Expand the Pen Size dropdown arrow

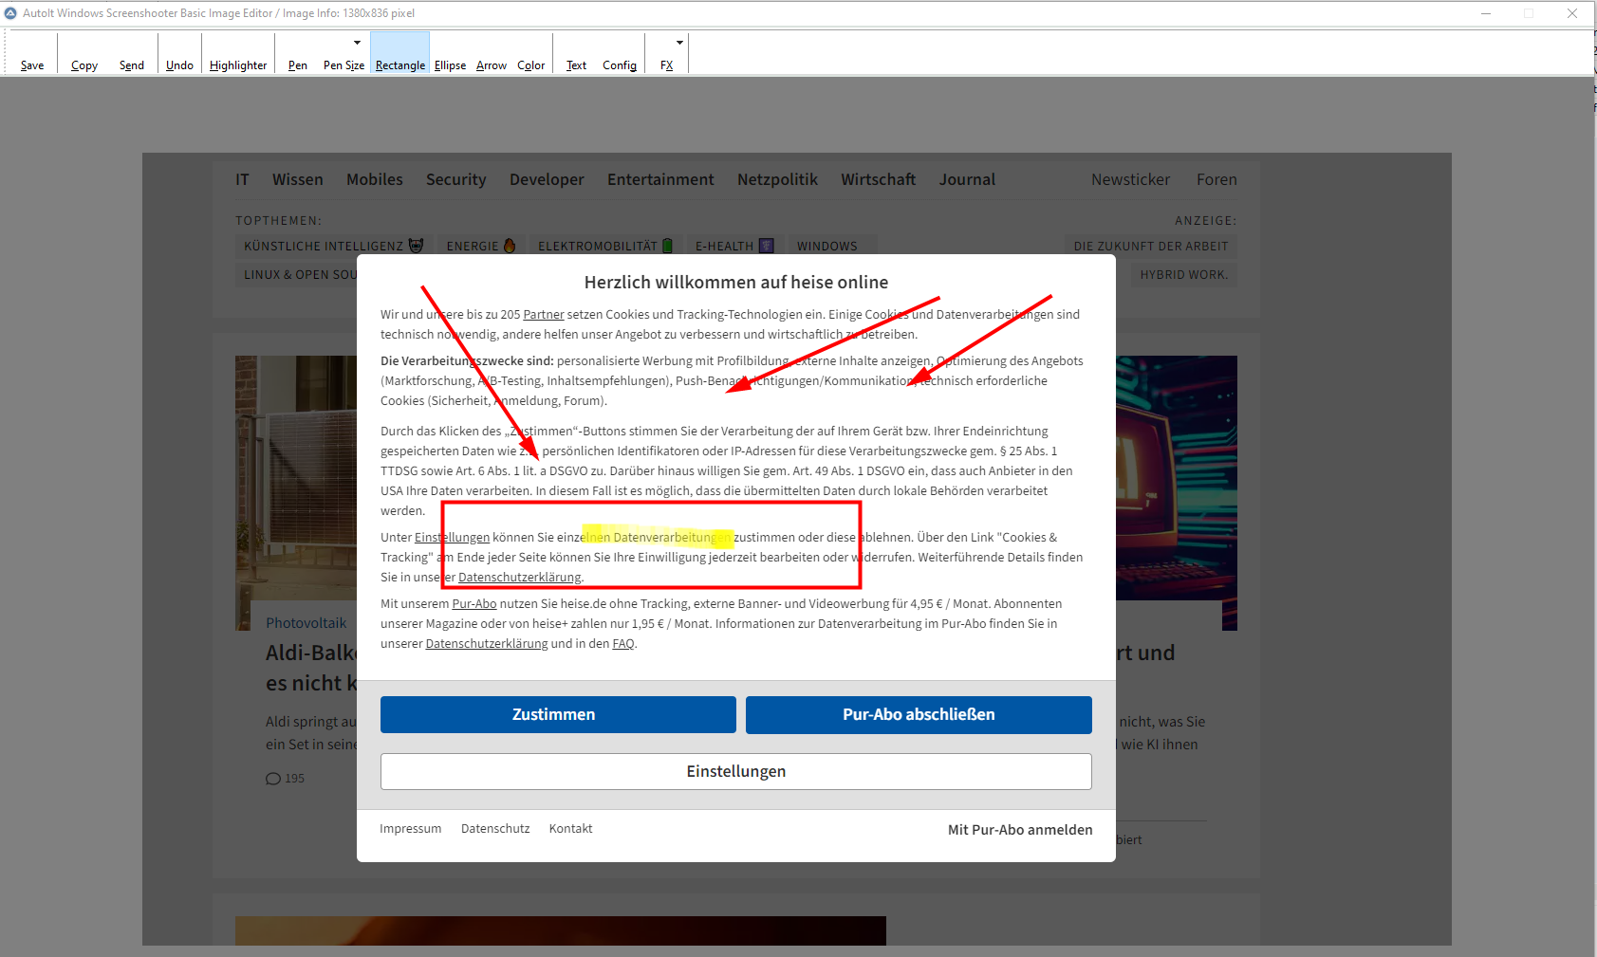click(357, 43)
